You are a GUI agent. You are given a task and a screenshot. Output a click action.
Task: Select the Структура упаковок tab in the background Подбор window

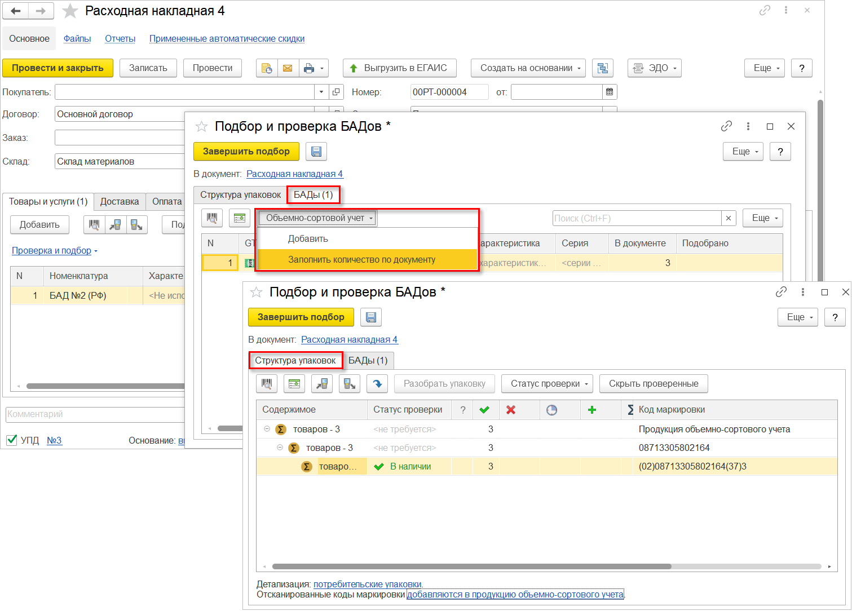pos(240,195)
